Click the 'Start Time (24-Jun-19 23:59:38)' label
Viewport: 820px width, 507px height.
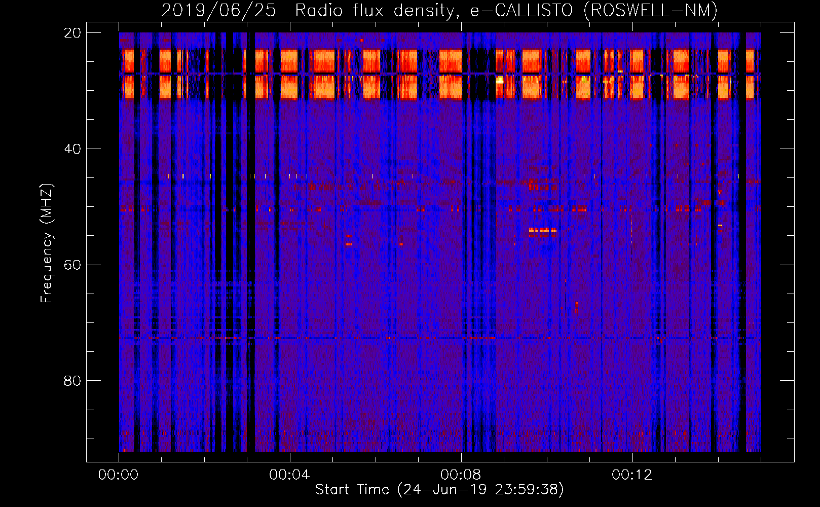click(x=439, y=490)
